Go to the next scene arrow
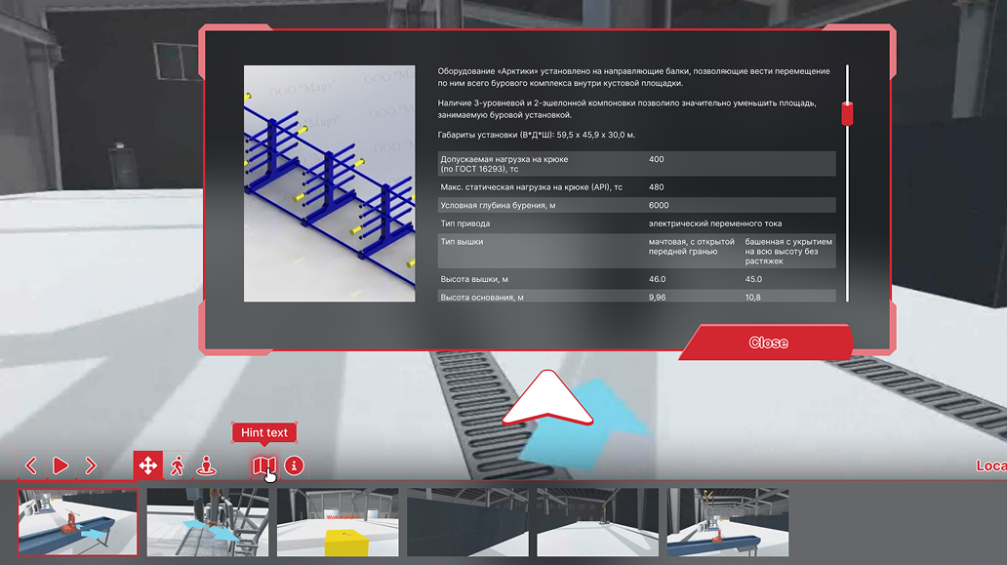Viewport: 1007px width, 565px height. click(x=91, y=465)
